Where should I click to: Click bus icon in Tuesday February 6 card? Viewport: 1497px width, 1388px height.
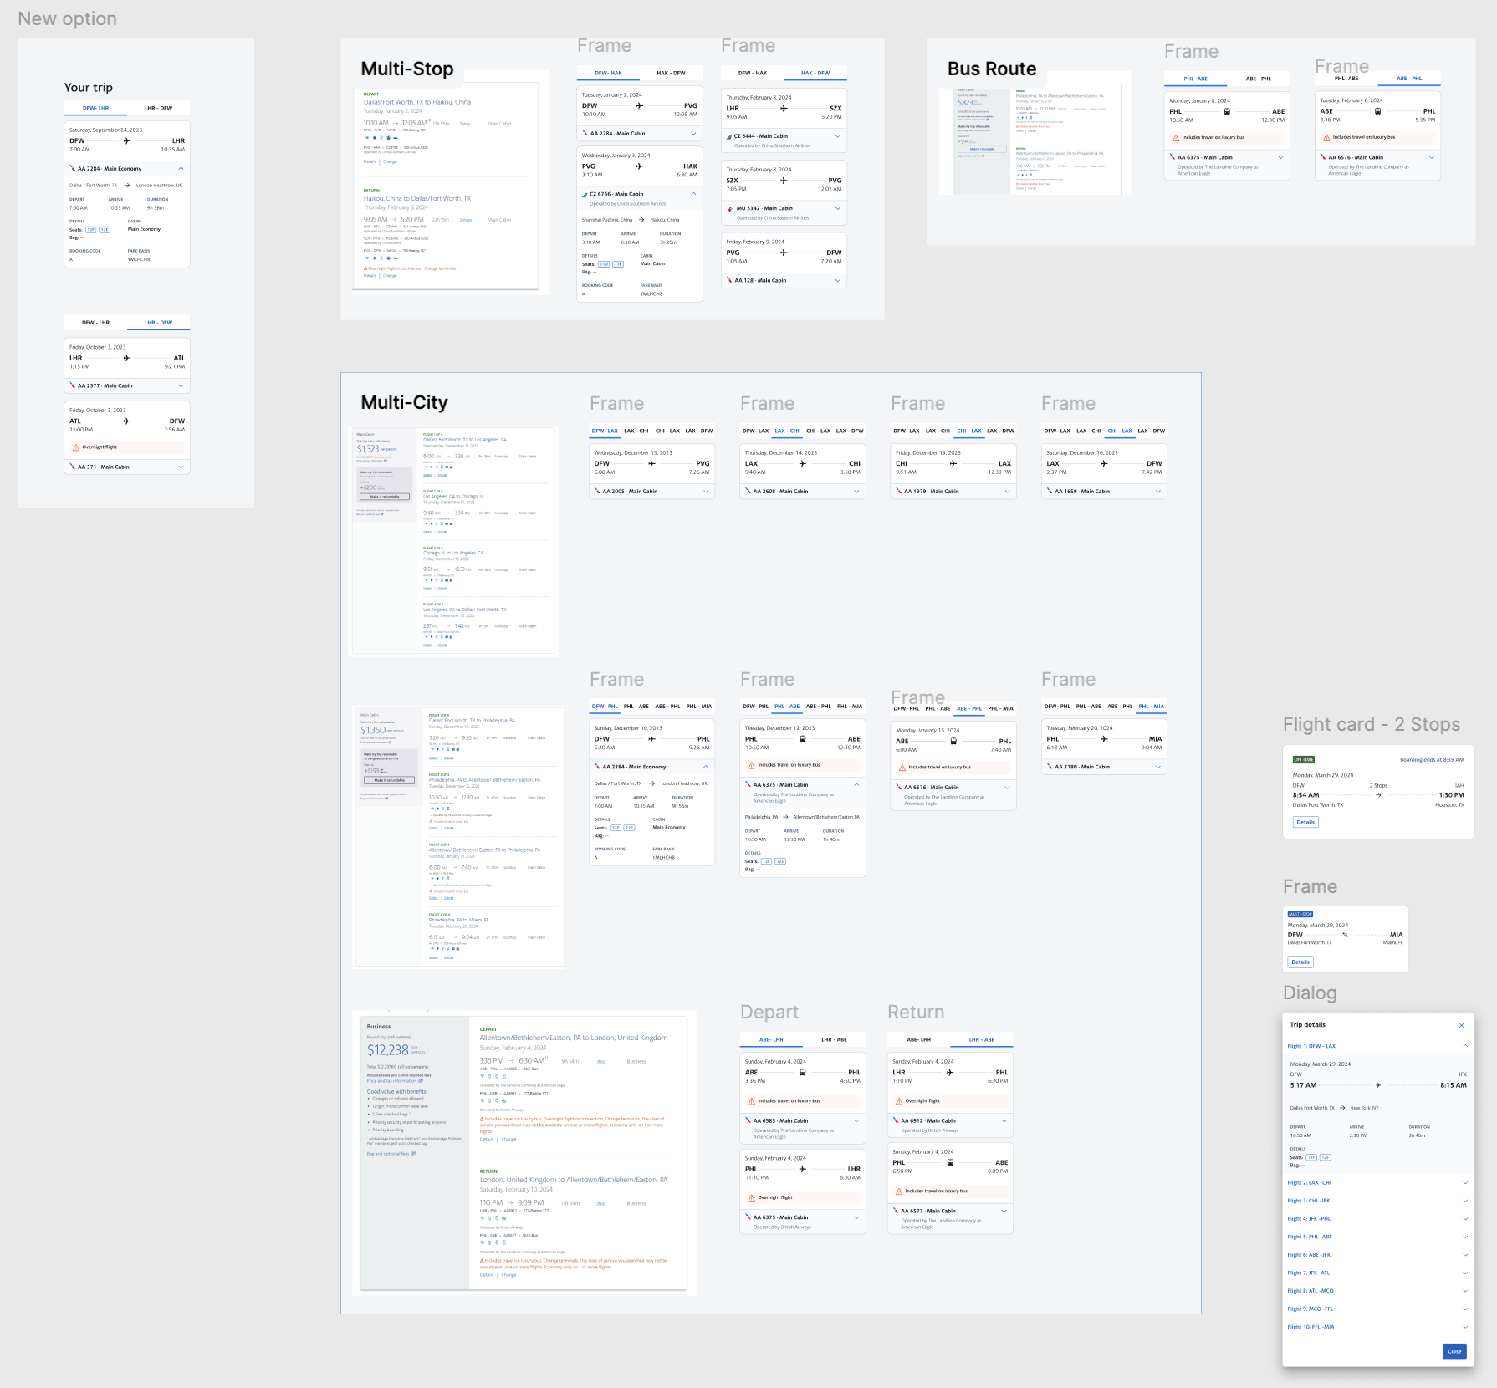coord(1377,111)
